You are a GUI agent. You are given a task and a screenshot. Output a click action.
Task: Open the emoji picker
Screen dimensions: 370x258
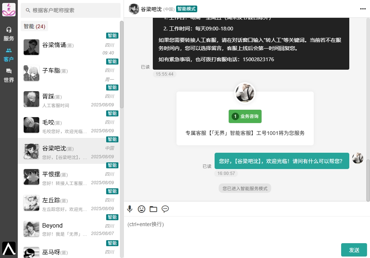[x=141, y=209]
